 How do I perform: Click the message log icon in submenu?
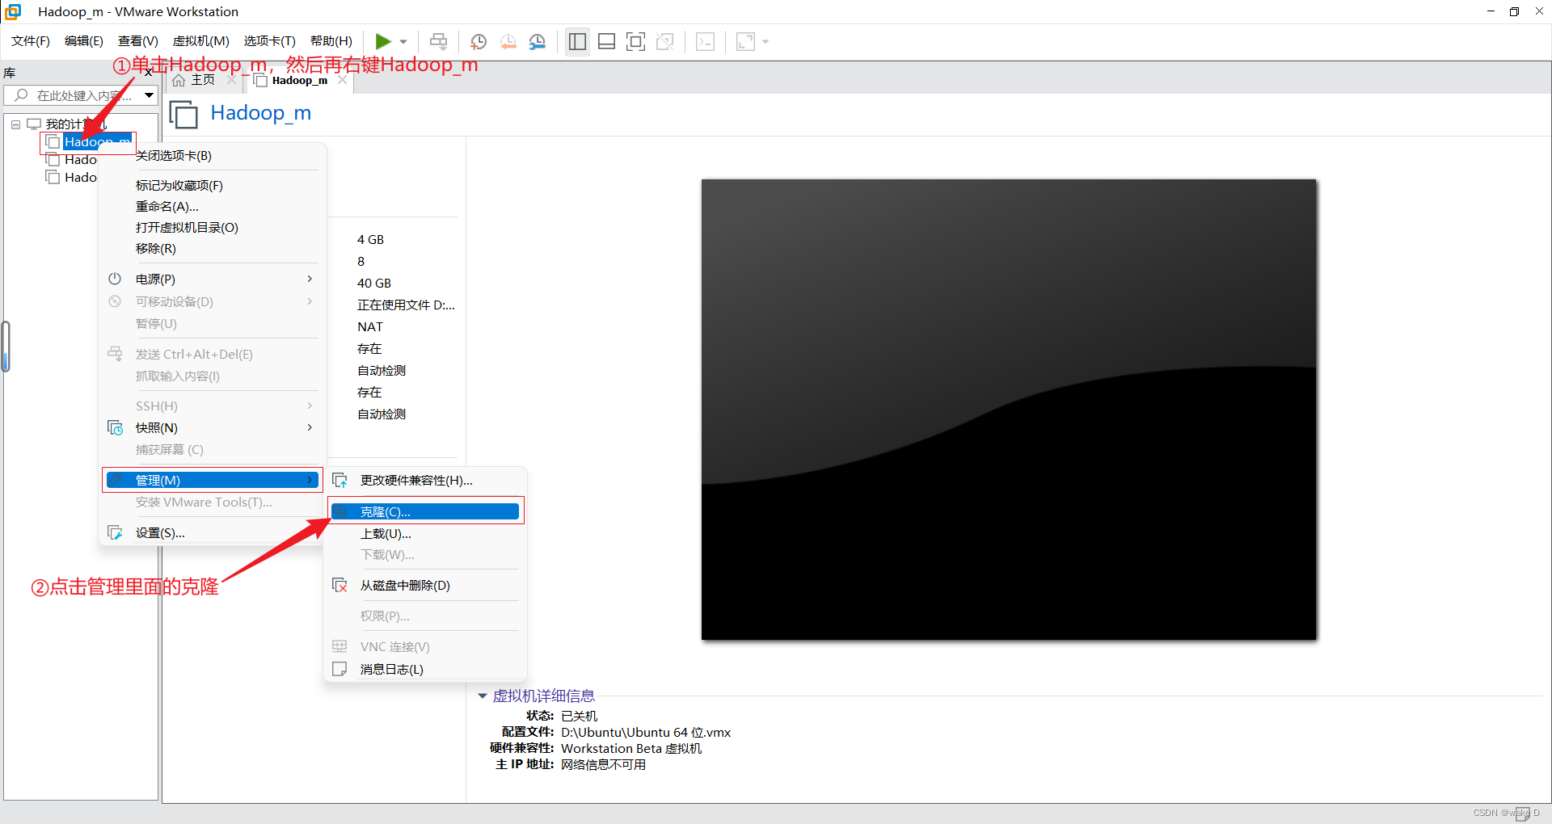[x=339, y=669]
